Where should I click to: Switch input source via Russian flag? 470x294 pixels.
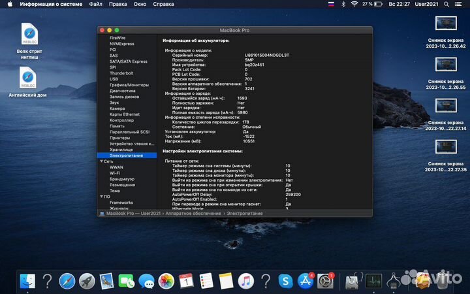[x=331, y=4]
